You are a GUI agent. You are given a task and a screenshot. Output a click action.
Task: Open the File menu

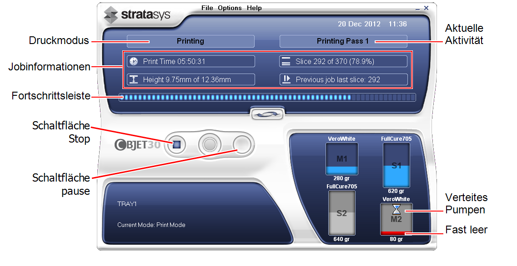[x=207, y=8]
